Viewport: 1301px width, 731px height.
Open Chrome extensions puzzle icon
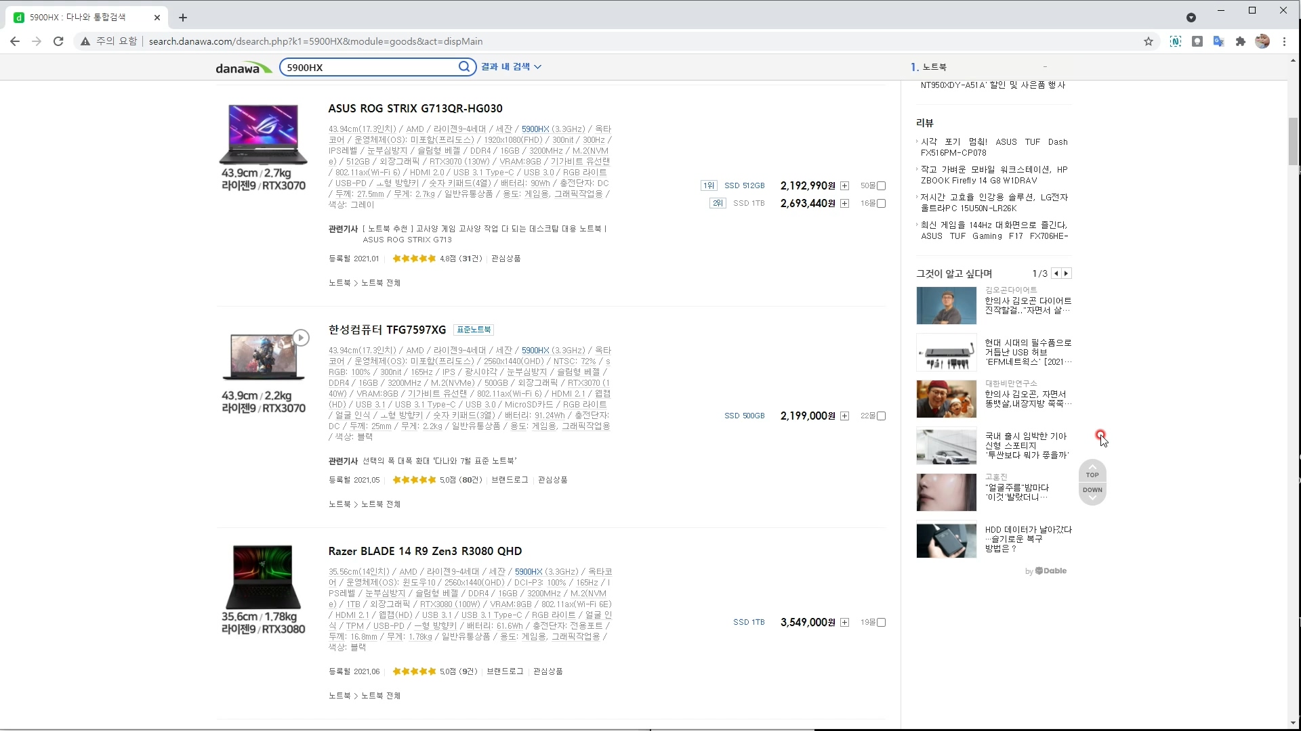click(1240, 41)
